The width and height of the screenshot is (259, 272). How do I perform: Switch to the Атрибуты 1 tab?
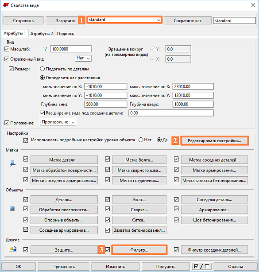tap(15, 33)
